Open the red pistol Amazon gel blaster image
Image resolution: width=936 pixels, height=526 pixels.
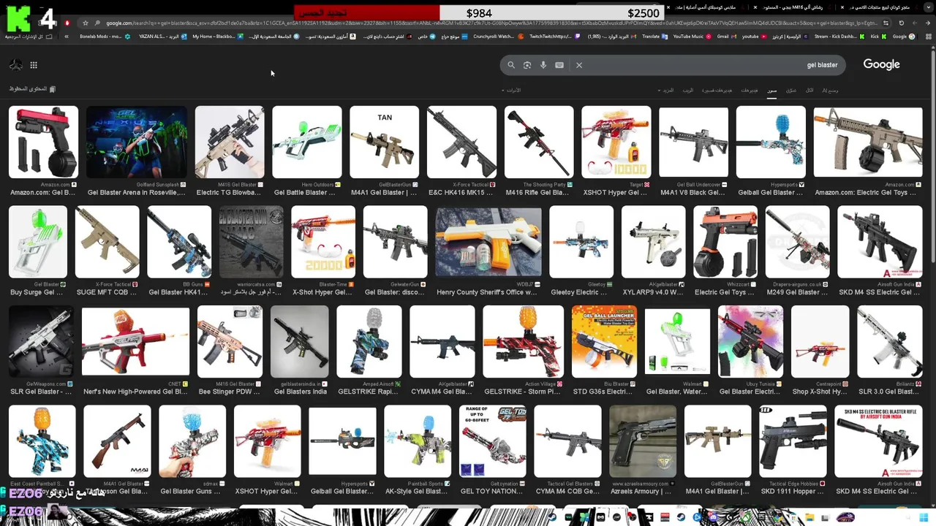(43, 142)
